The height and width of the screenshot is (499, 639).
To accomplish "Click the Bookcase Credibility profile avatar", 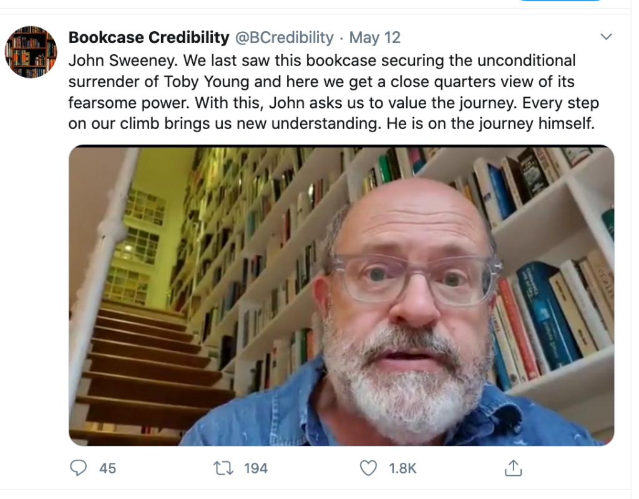I will coord(31,52).
